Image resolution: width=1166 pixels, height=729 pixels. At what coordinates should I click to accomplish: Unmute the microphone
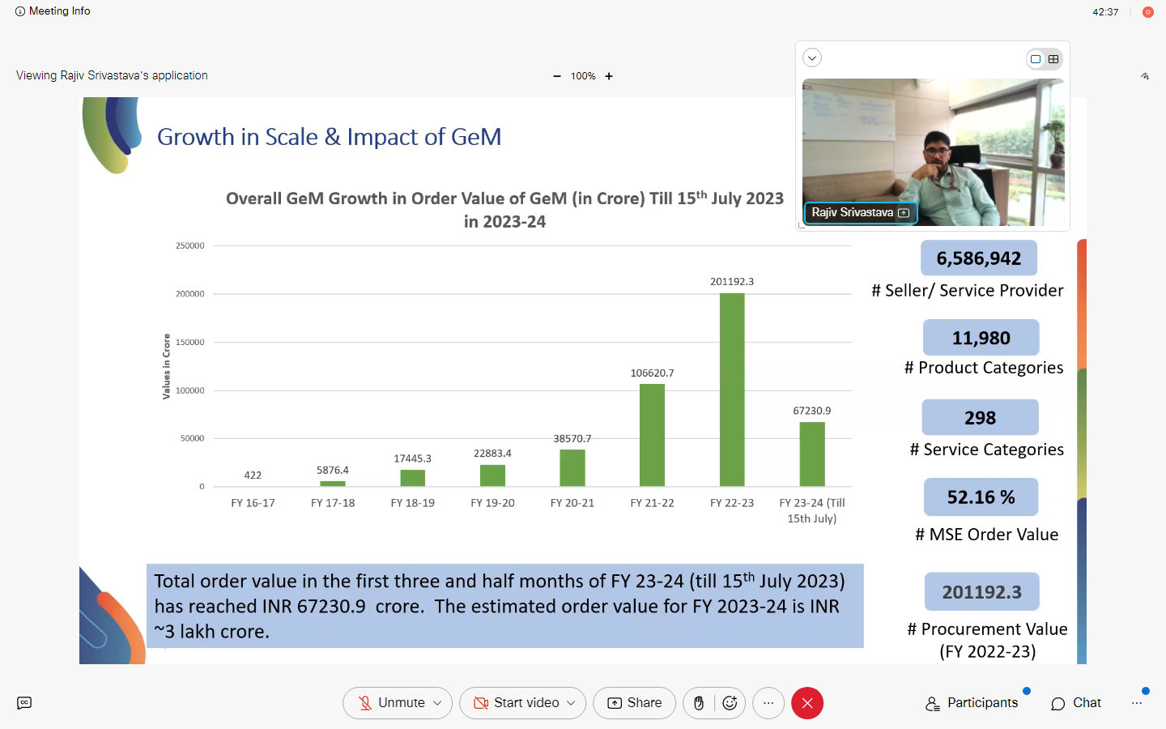tap(393, 703)
